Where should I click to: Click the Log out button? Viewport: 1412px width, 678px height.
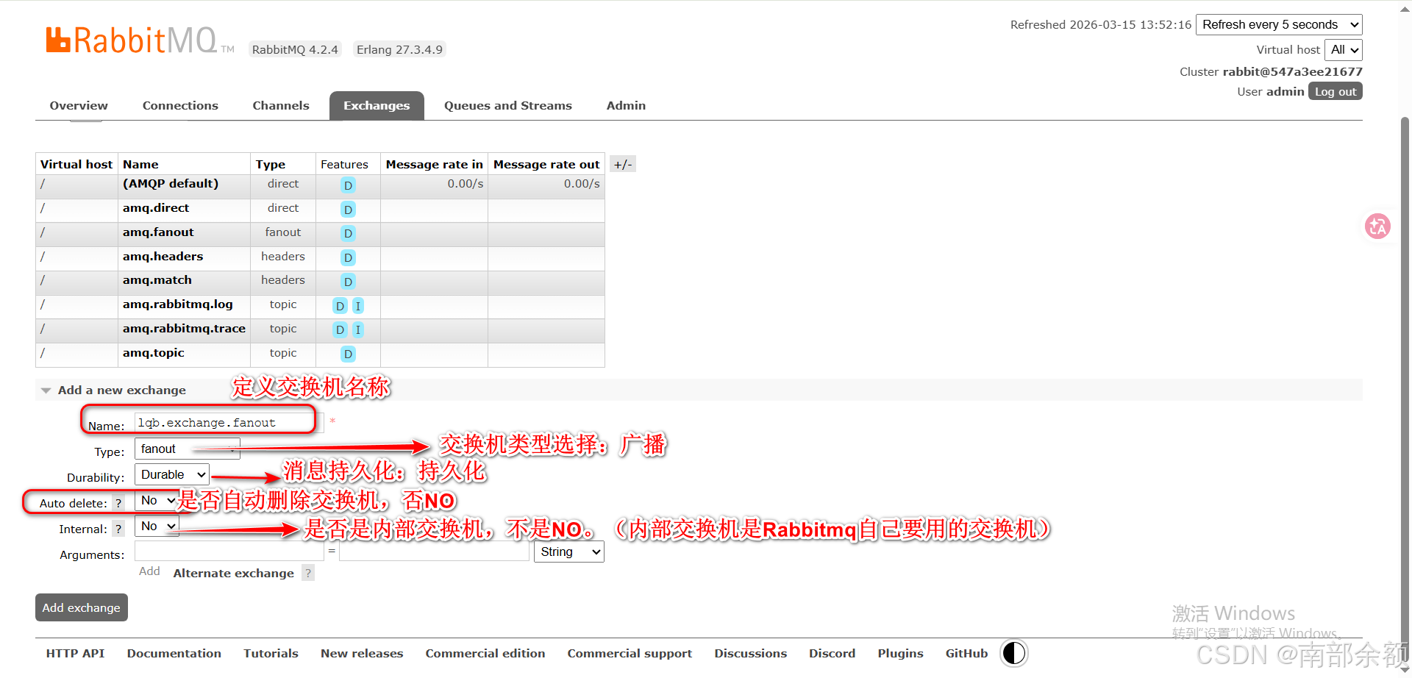pos(1336,91)
